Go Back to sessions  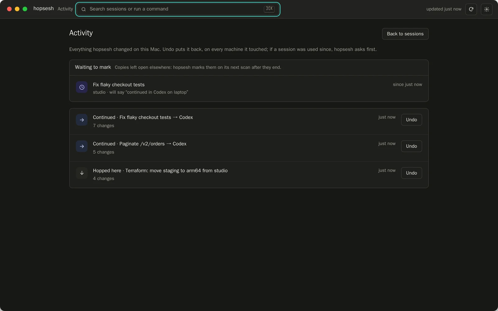point(405,34)
